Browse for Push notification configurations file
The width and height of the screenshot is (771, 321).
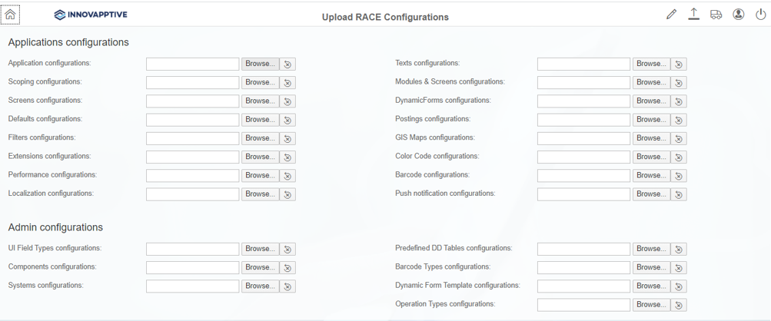pyautogui.click(x=651, y=194)
